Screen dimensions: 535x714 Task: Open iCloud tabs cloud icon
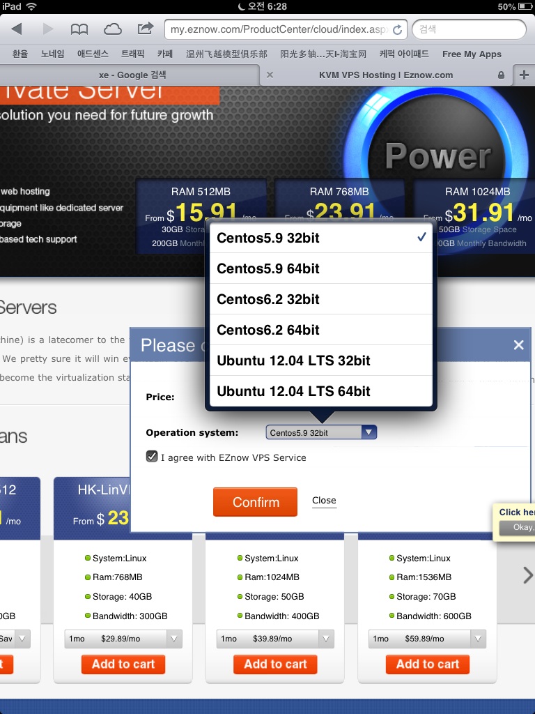[x=112, y=29]
